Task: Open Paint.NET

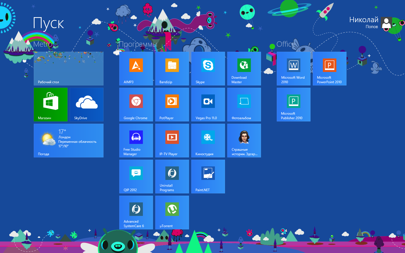Action: (208, 177)
